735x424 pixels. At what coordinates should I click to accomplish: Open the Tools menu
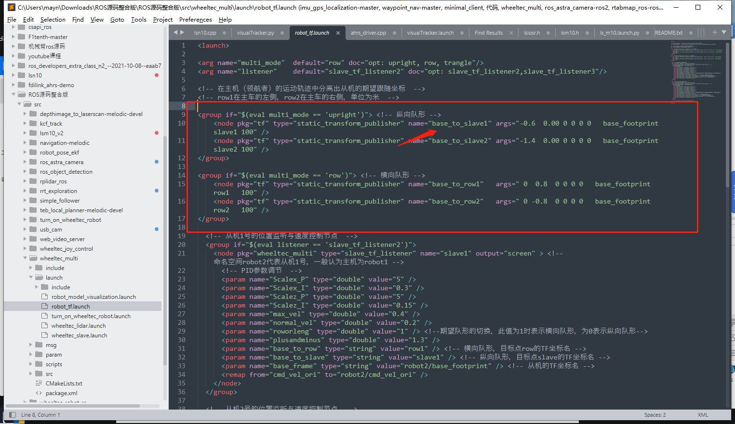pyautogui.click(x=139, y=19)
